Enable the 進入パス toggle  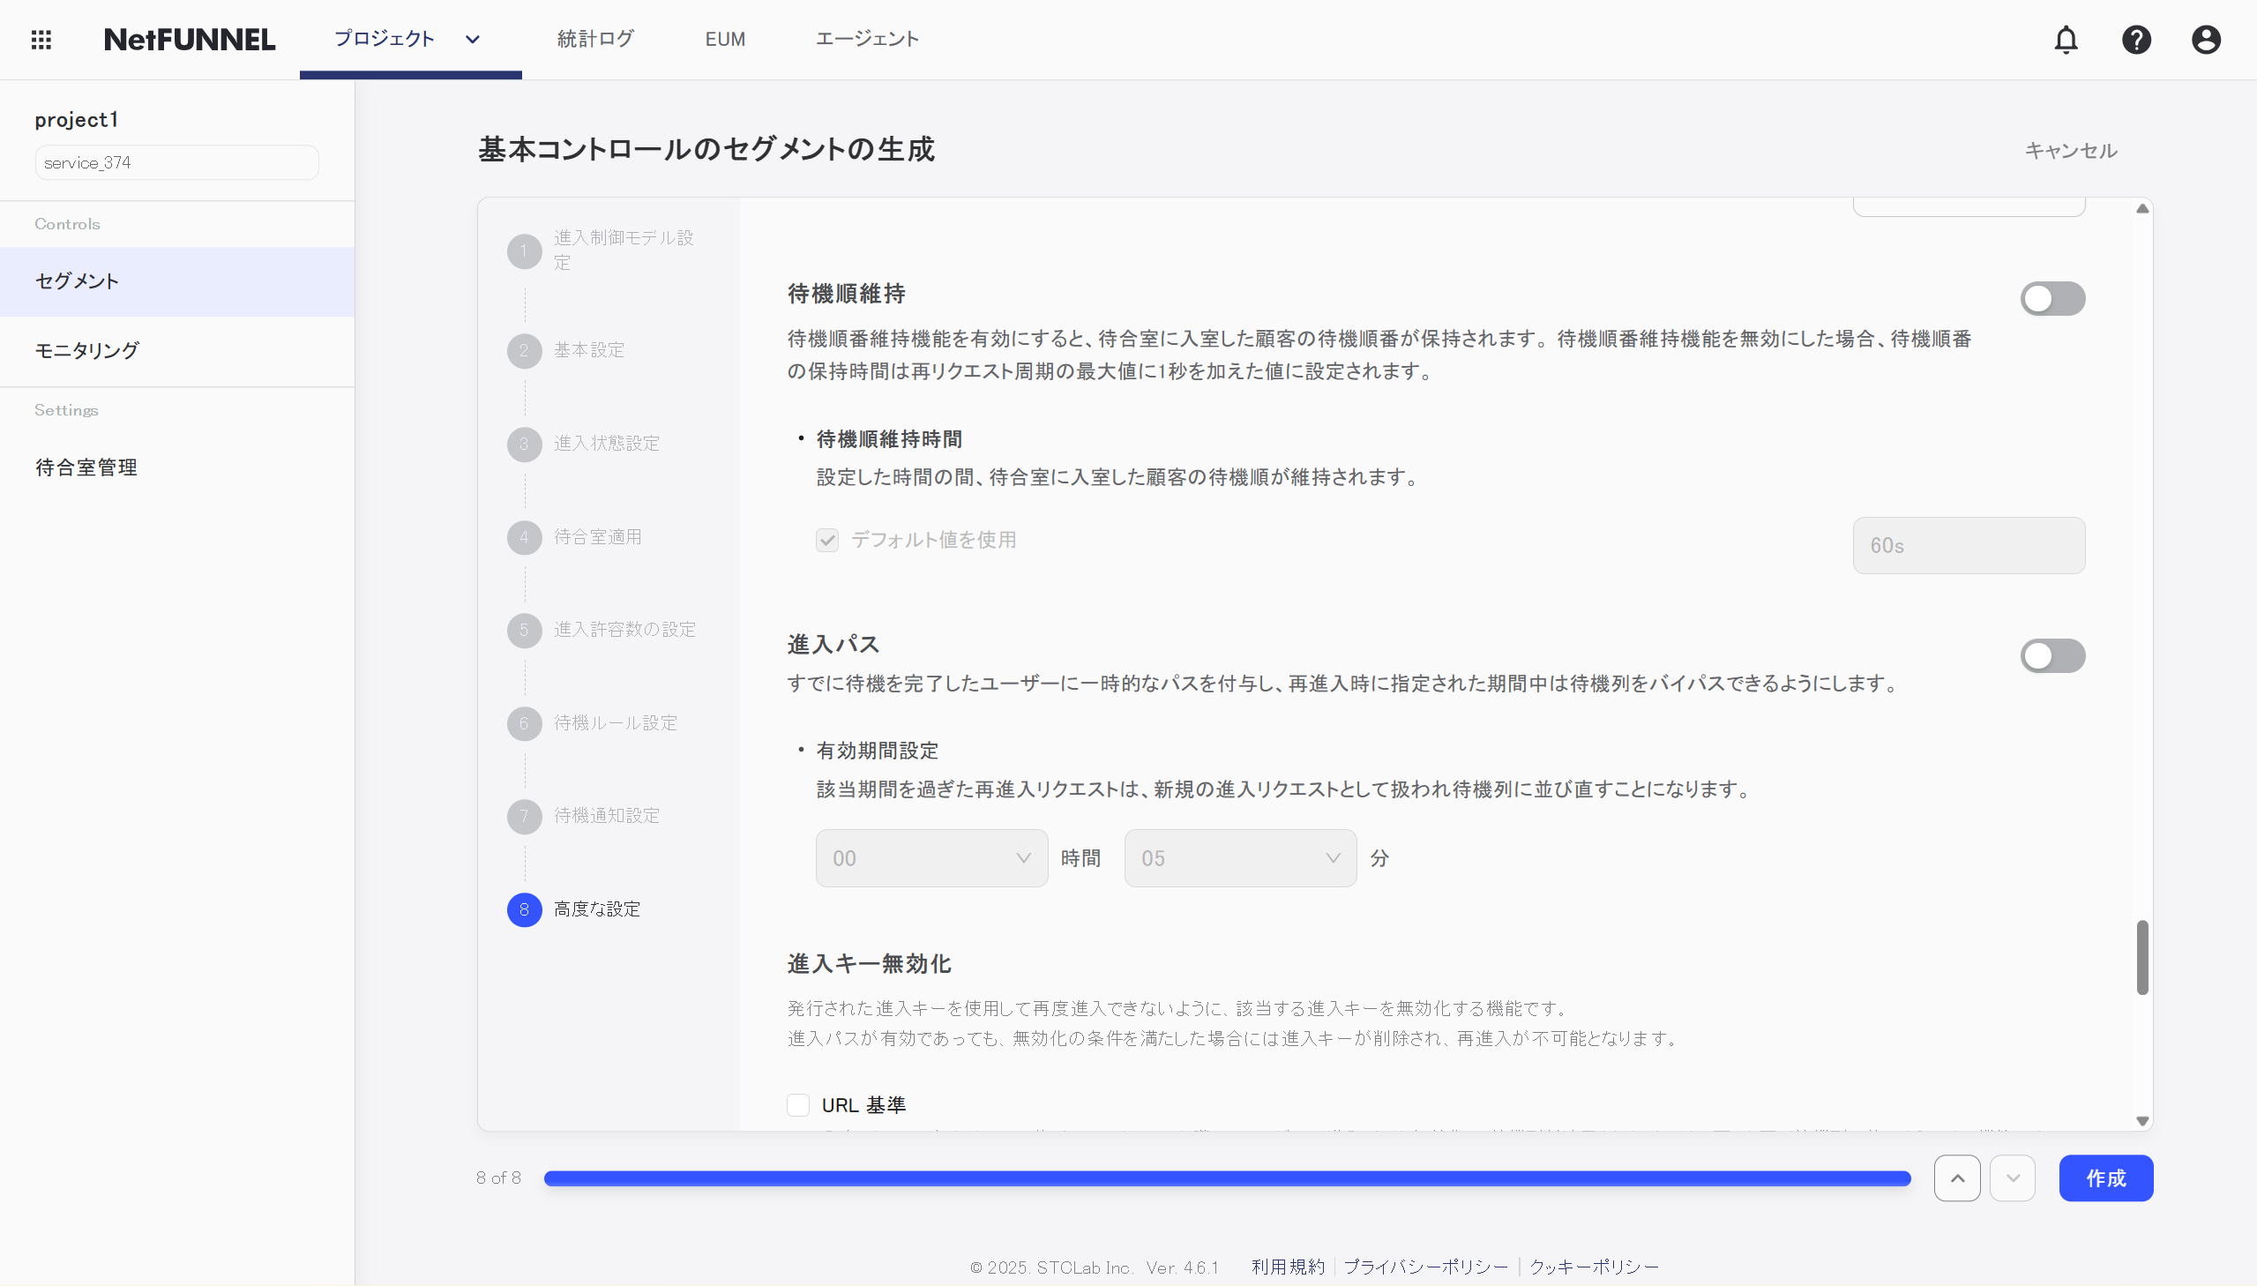(x=2052, y=656)
